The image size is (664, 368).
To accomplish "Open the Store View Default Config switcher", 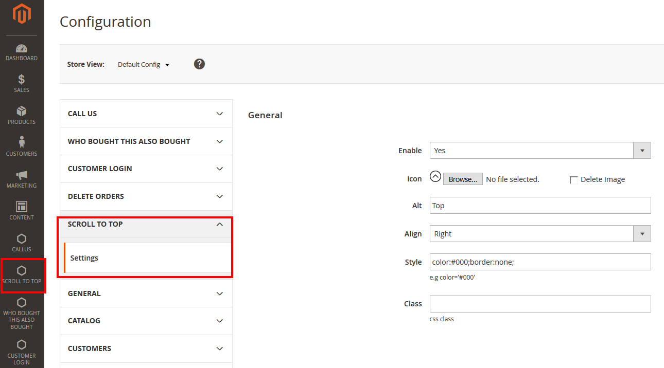I will click(144, 65).
